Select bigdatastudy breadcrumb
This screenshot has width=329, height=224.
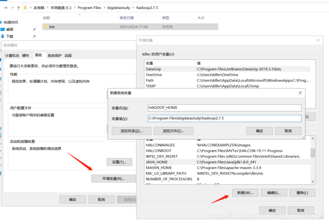119,8
